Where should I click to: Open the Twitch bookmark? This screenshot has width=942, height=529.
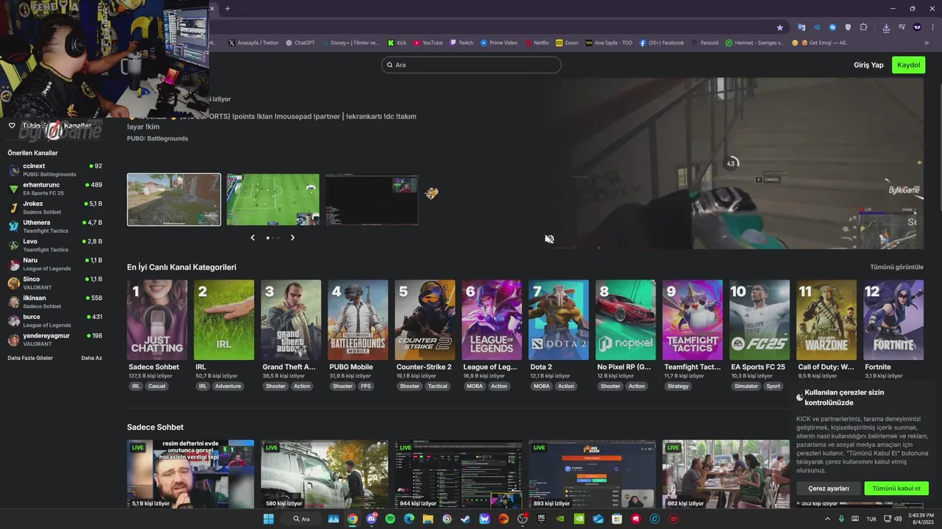click(x=462, y=43)
